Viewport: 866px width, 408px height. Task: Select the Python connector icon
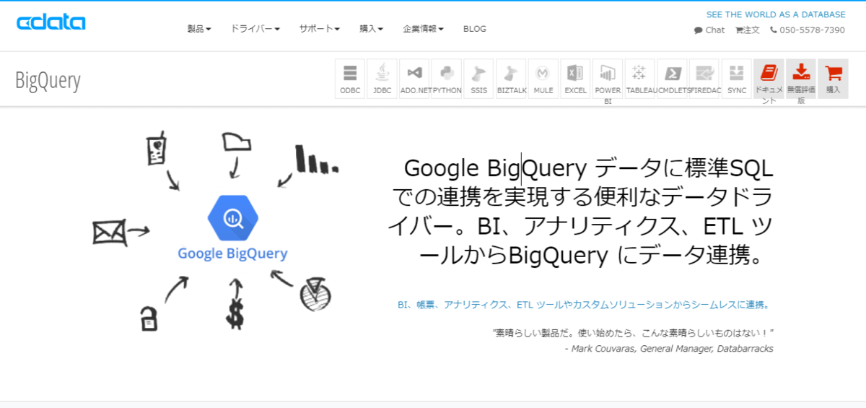(x=447, y=79)
